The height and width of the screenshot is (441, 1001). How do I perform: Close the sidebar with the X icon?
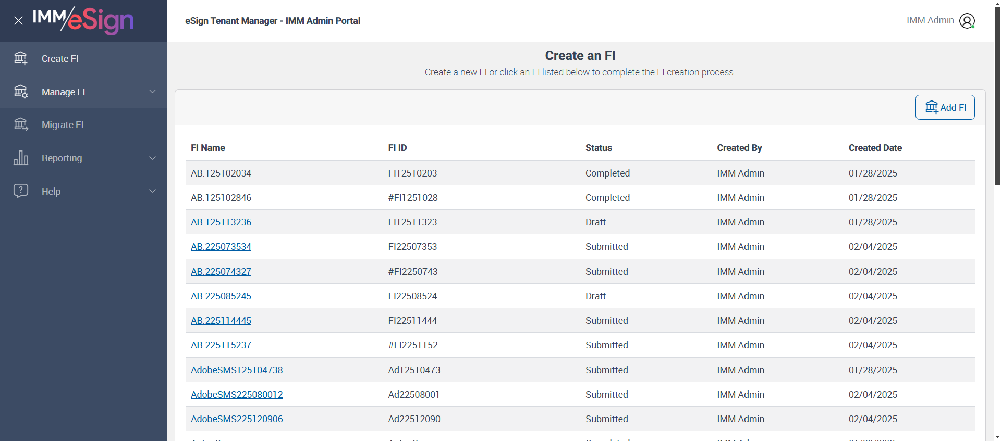[19, 21]
